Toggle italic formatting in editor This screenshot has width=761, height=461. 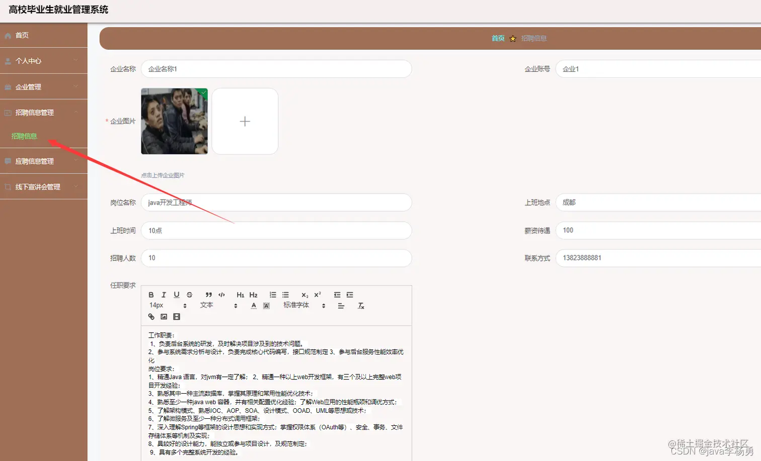click(164, 295)
